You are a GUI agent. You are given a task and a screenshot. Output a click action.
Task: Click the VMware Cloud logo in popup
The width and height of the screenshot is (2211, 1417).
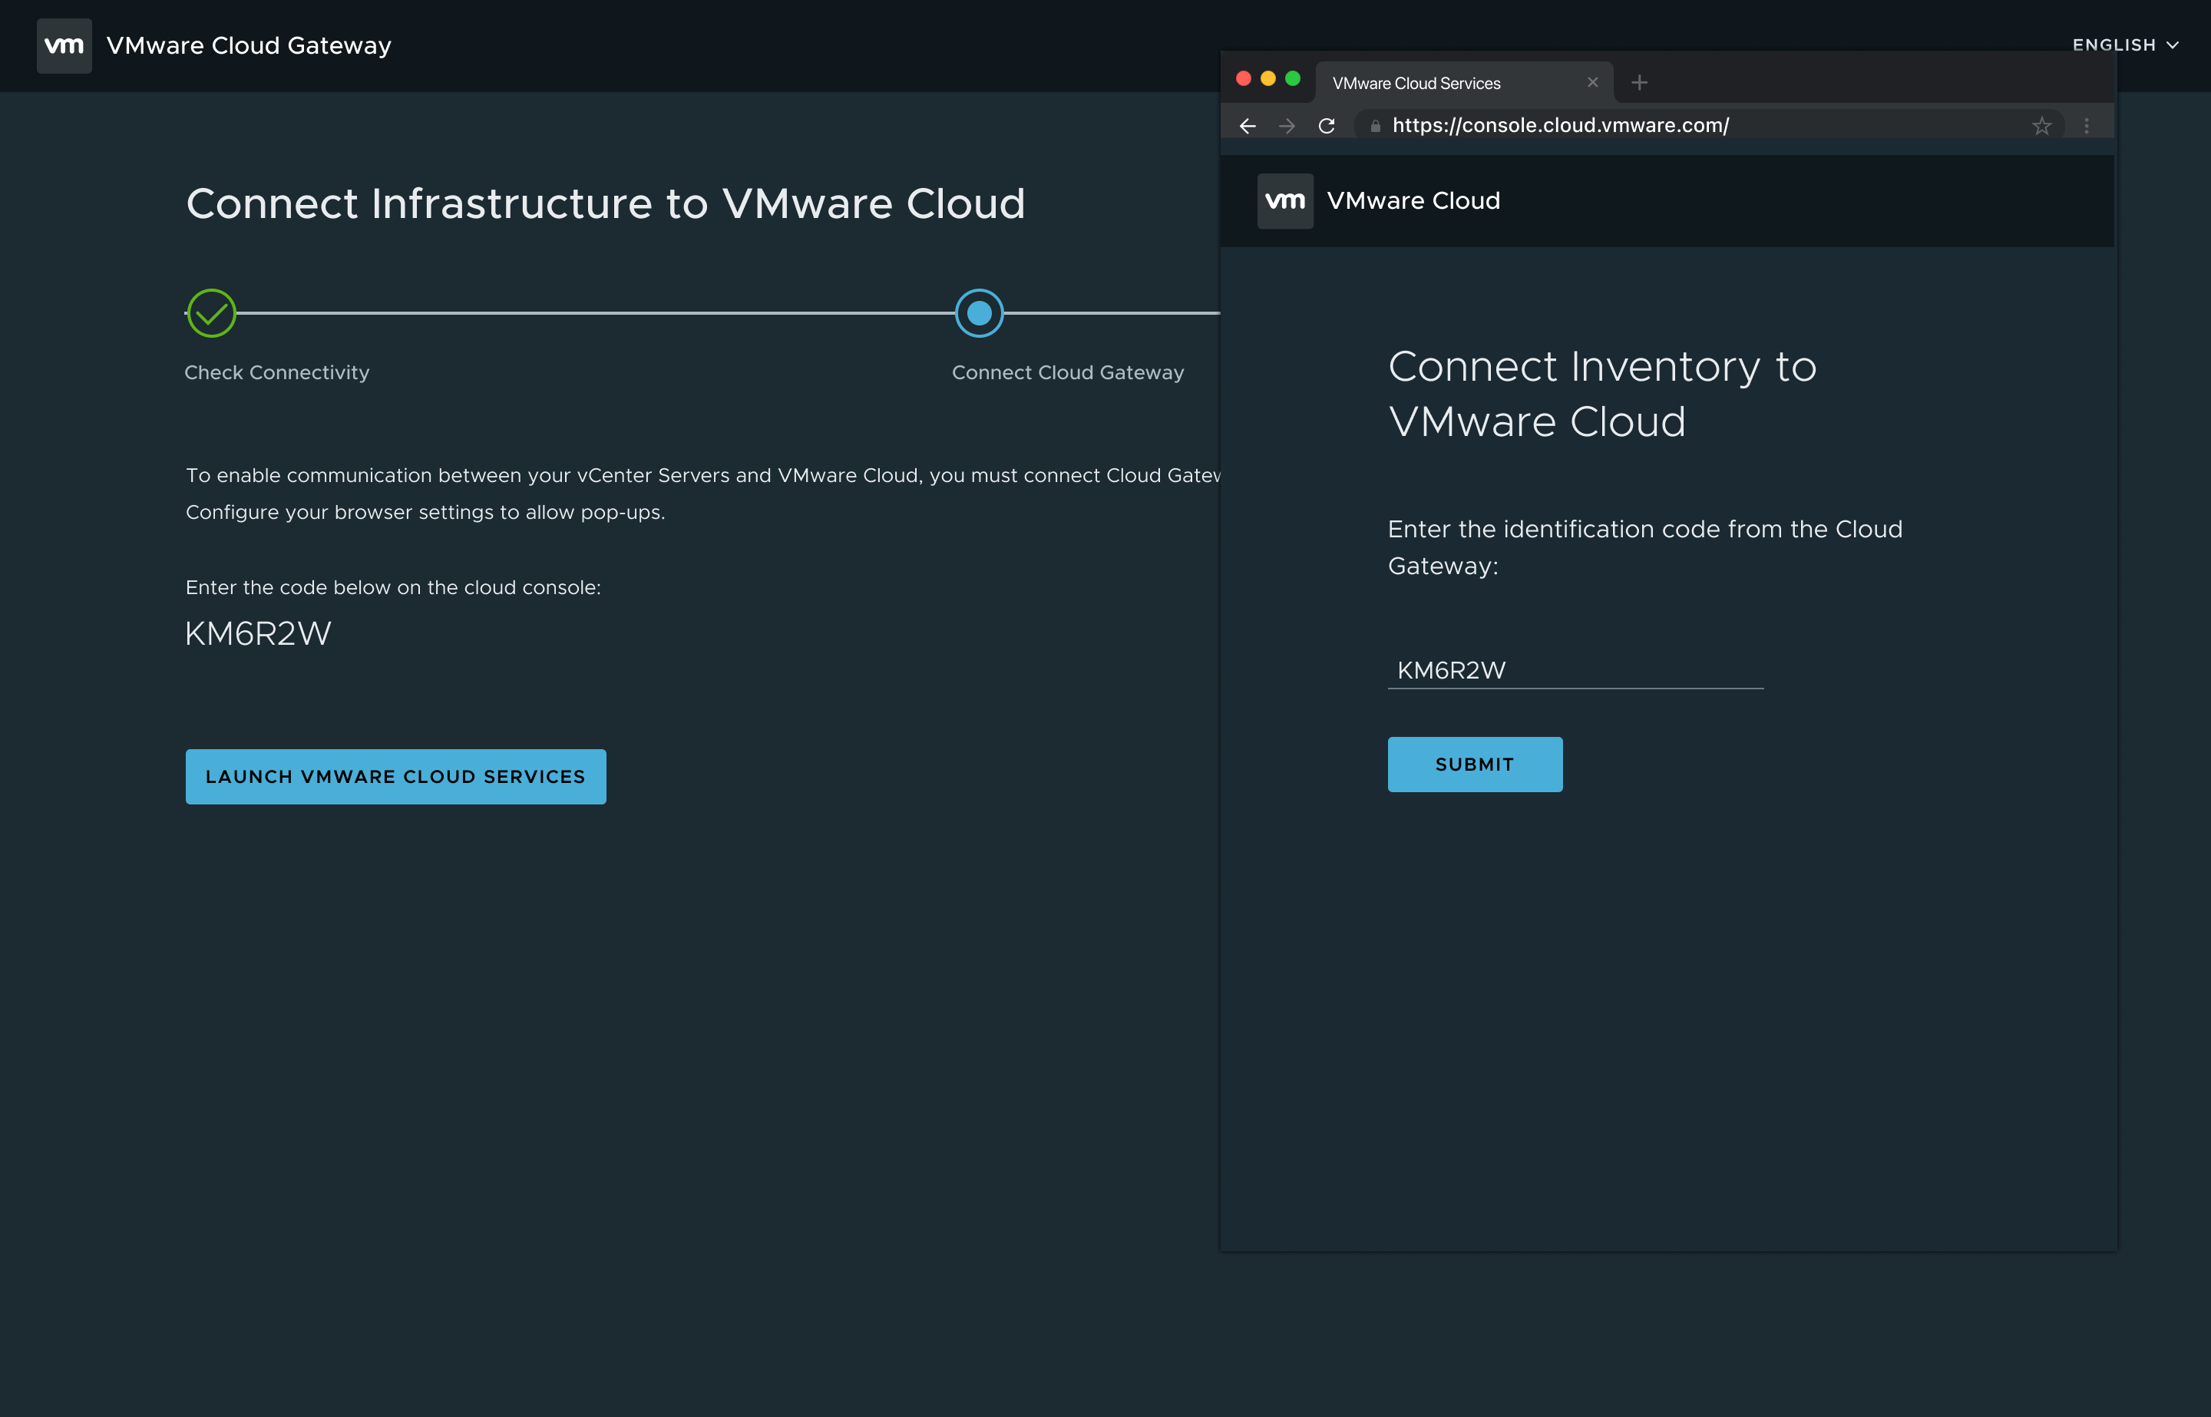(1285, 200)
